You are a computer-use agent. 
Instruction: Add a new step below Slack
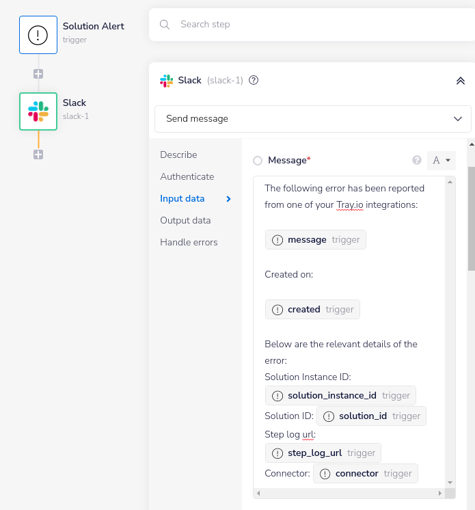(x=38, y=155)
